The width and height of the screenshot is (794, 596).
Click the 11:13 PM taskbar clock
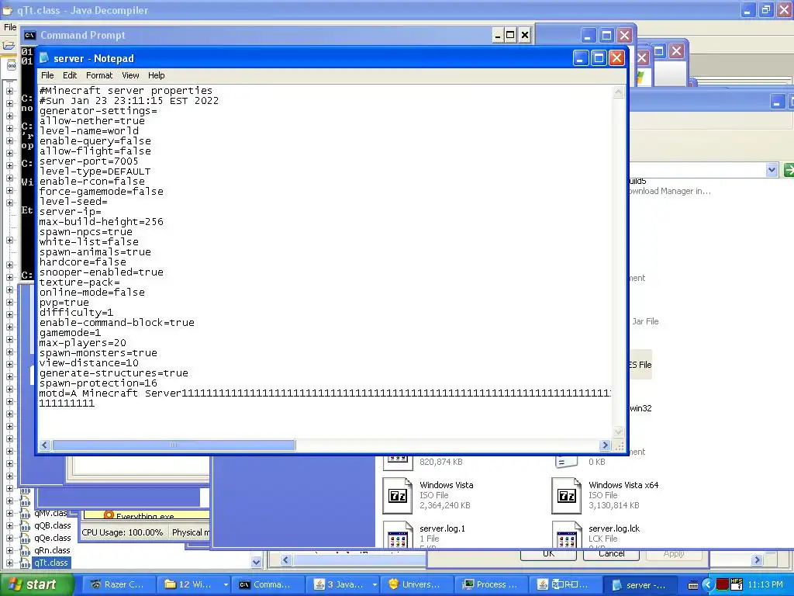tap(765, 585)
